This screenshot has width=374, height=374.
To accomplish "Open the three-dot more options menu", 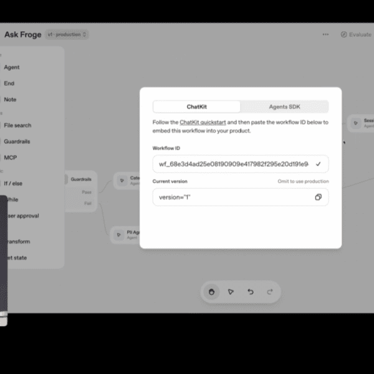I will 325,34.
